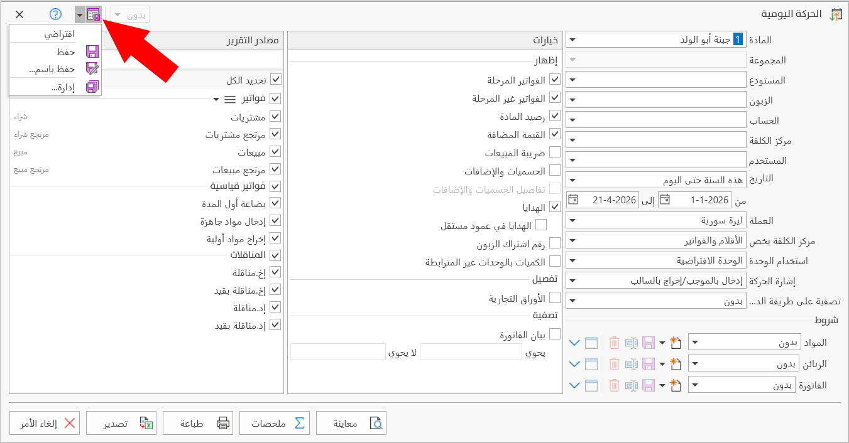Uncheck مرتجع مشتريات source
The image size is (849, 443).
coord(275,134)
